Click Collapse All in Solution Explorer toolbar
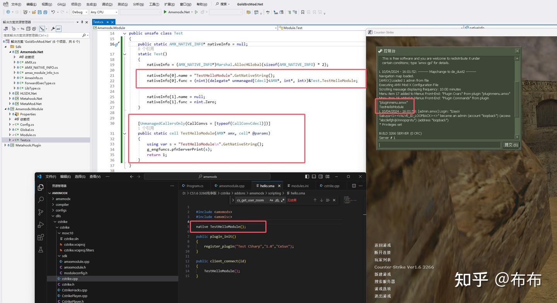The width and height of the screenshot is (557, 303). 29,29
